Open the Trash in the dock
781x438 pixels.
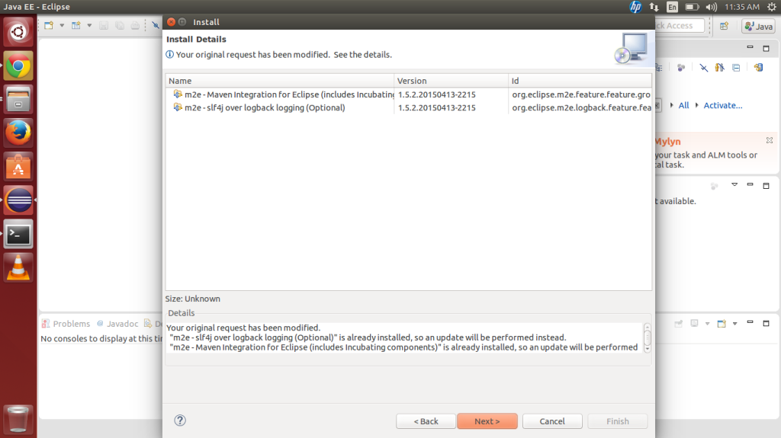pos(18,419)
